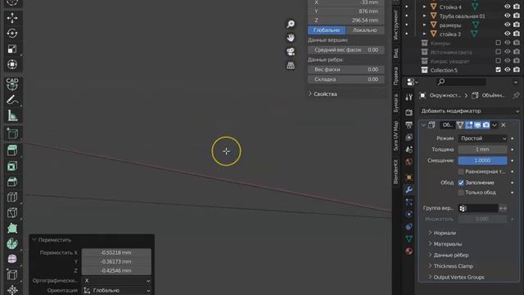Open Правка sidebar tab
Image resolution: width=524 pixels, height=295 pixels.
pos(396,76)
